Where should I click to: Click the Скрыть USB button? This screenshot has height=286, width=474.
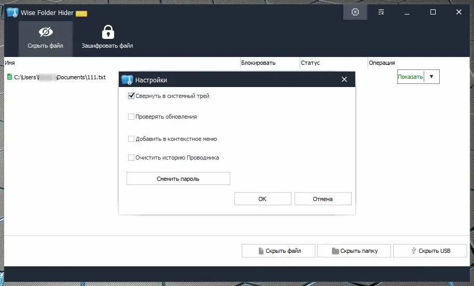tap(430, 251)
